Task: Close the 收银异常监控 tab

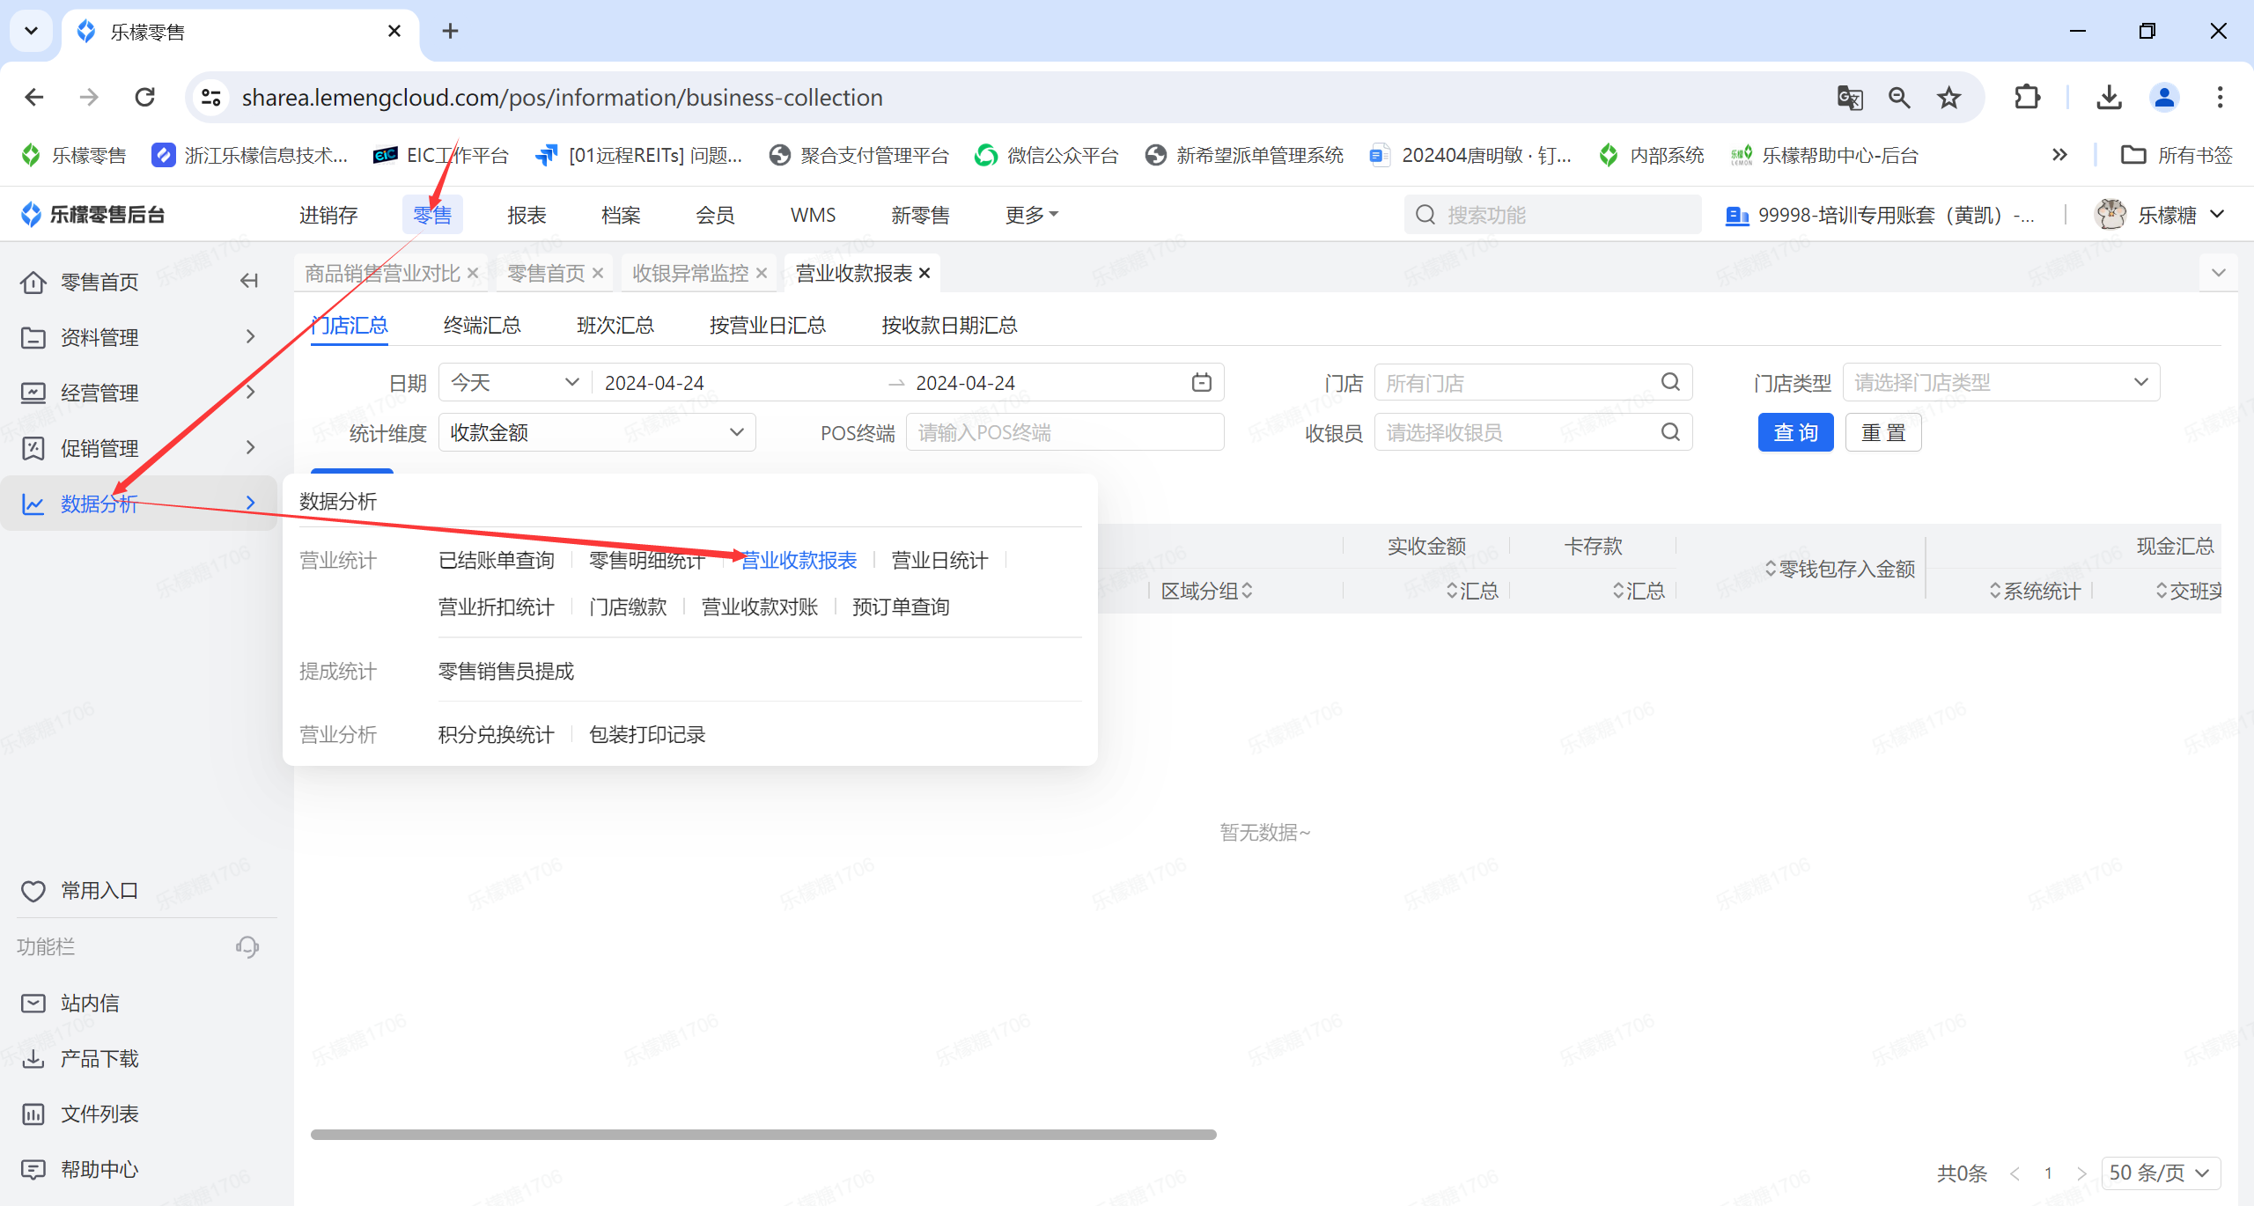Action: 762,274
